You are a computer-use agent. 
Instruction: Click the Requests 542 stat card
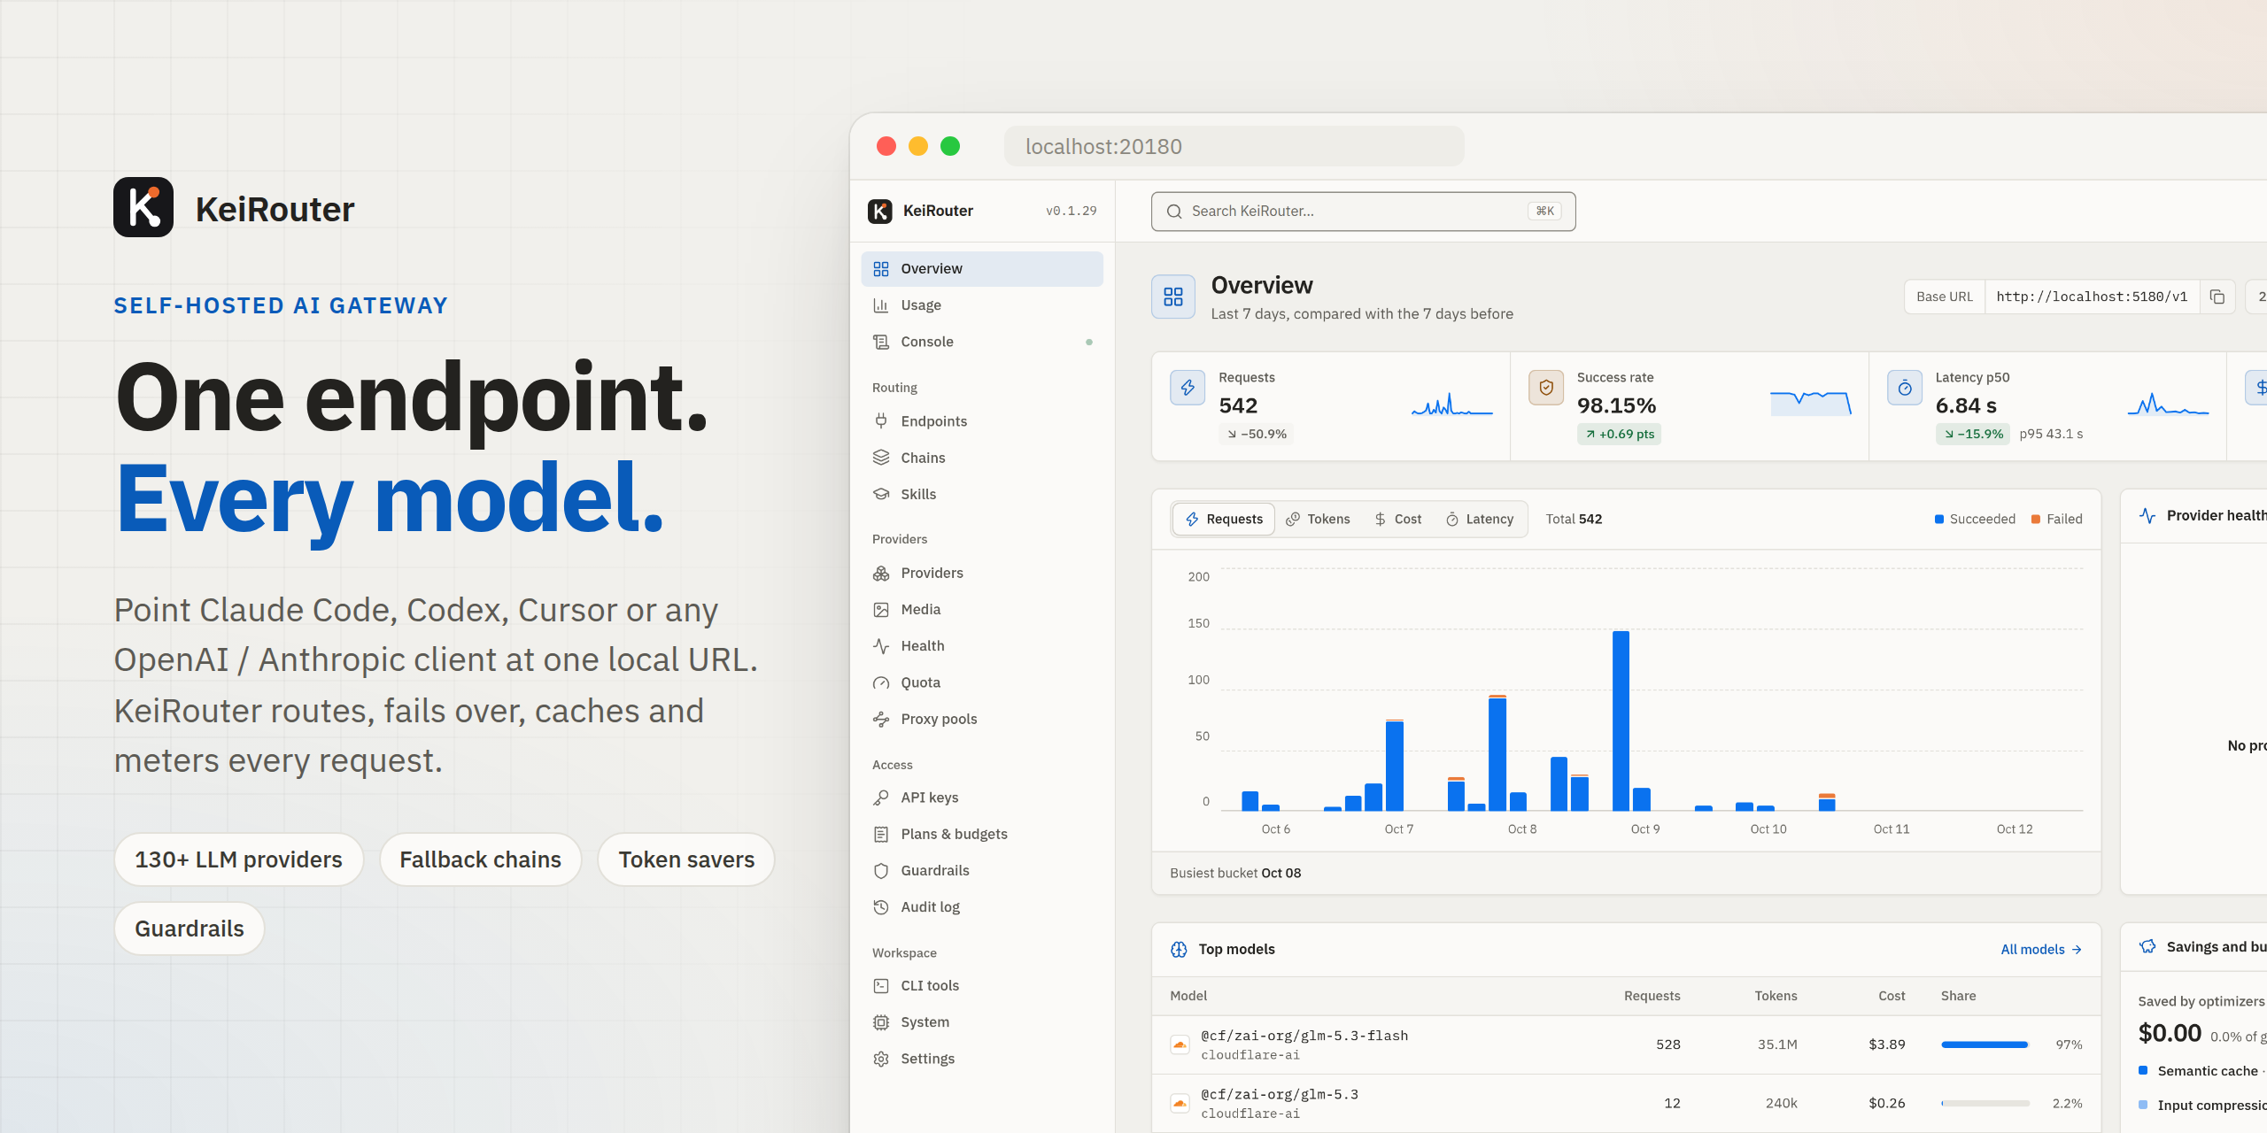click(1331, 406)
